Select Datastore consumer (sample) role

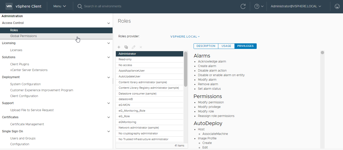click(x=149, y=94)
